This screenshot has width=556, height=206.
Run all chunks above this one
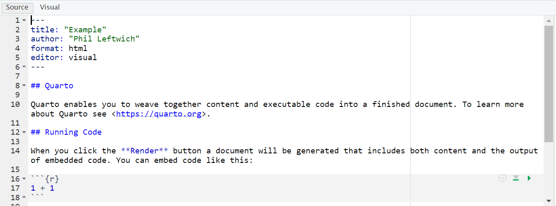pyautogui.click(x=516, y=178)
